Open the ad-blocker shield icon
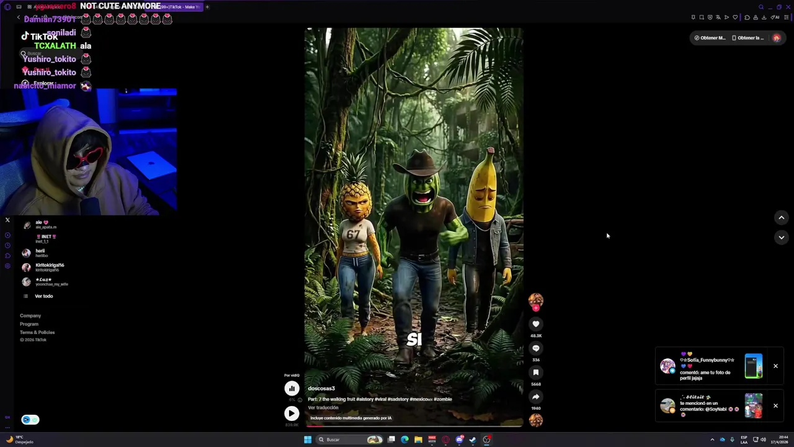Image resolution: width=794 pixels, height=447 pixels. pyautogui.click(x=710, y=17)
